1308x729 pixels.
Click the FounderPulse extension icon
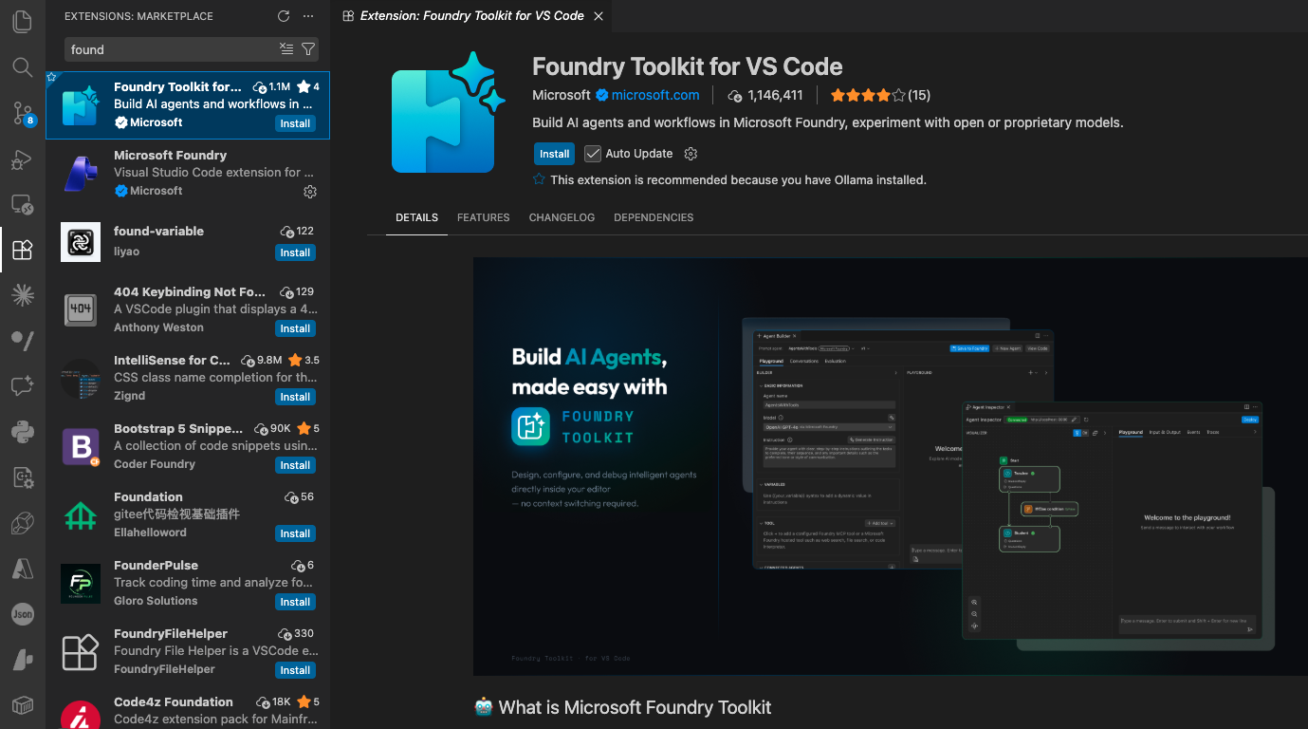81,584
